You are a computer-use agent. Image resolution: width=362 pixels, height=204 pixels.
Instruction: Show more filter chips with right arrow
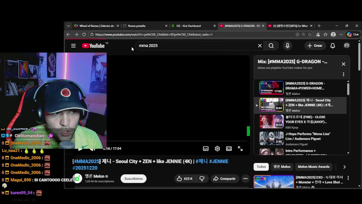tap(344, 167)
